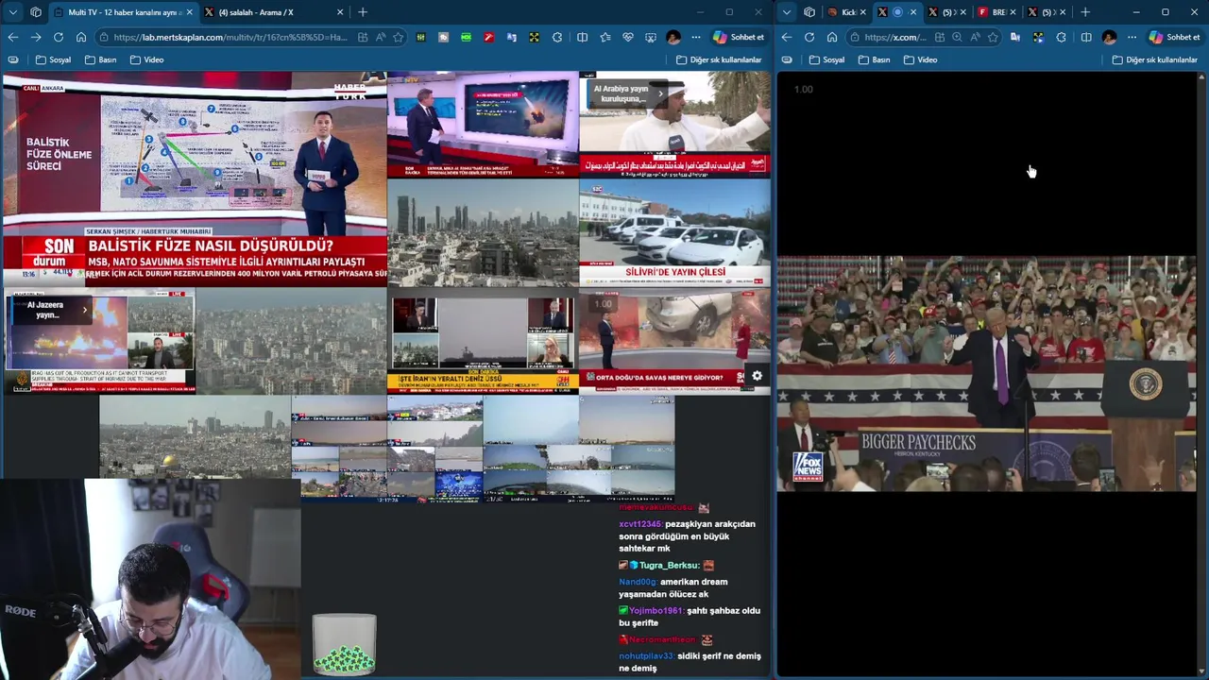Viewport: 1209px width, 680px height.
Task: Open a new tab in the right browser
Action: click(x=1085, y=12)
